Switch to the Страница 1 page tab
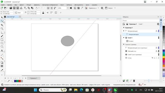Image resolution: width=165 pixels, height=93 pixels. coord(34,78)
